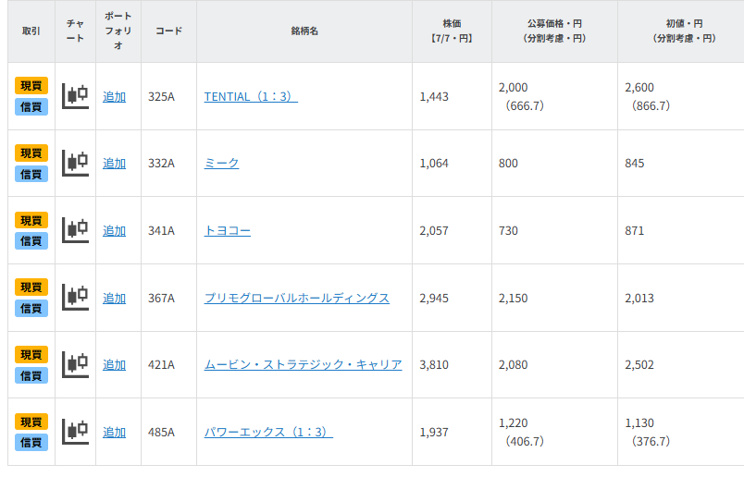The width and height of the screenshot is (744, 477).
Task: Select offering price 2,150
Action: [x=513, y=299]
